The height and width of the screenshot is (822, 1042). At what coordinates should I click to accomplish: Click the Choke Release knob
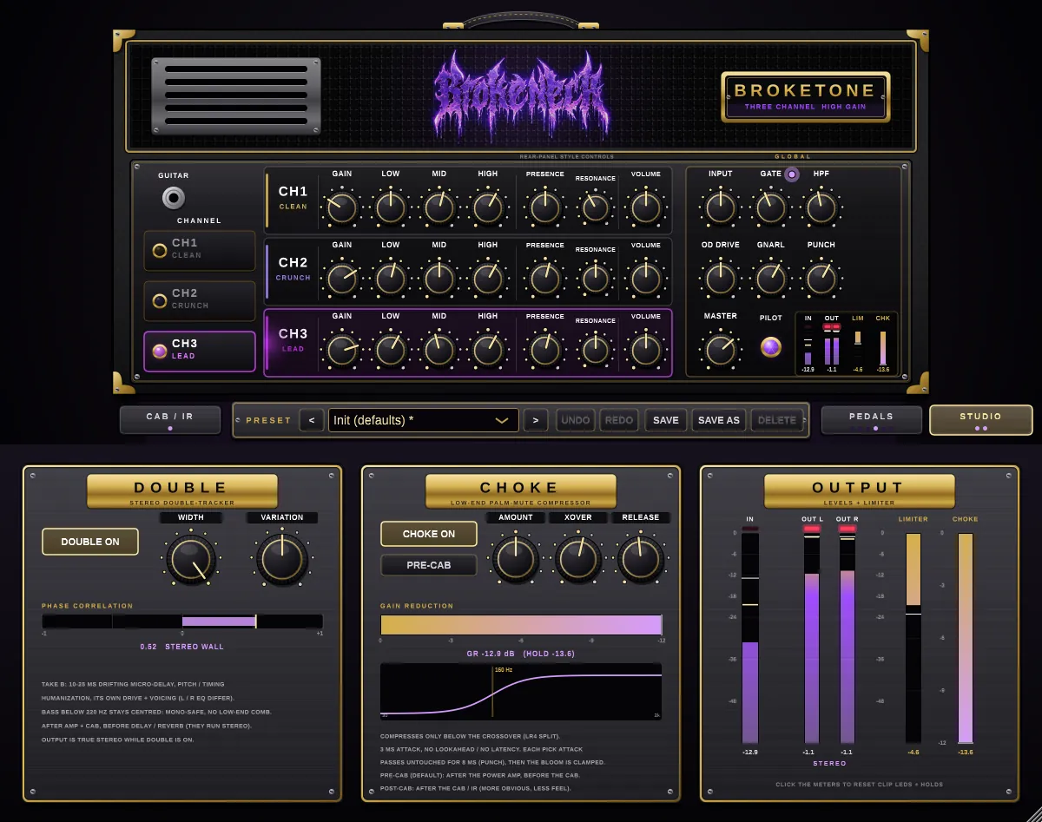[641, 560]
